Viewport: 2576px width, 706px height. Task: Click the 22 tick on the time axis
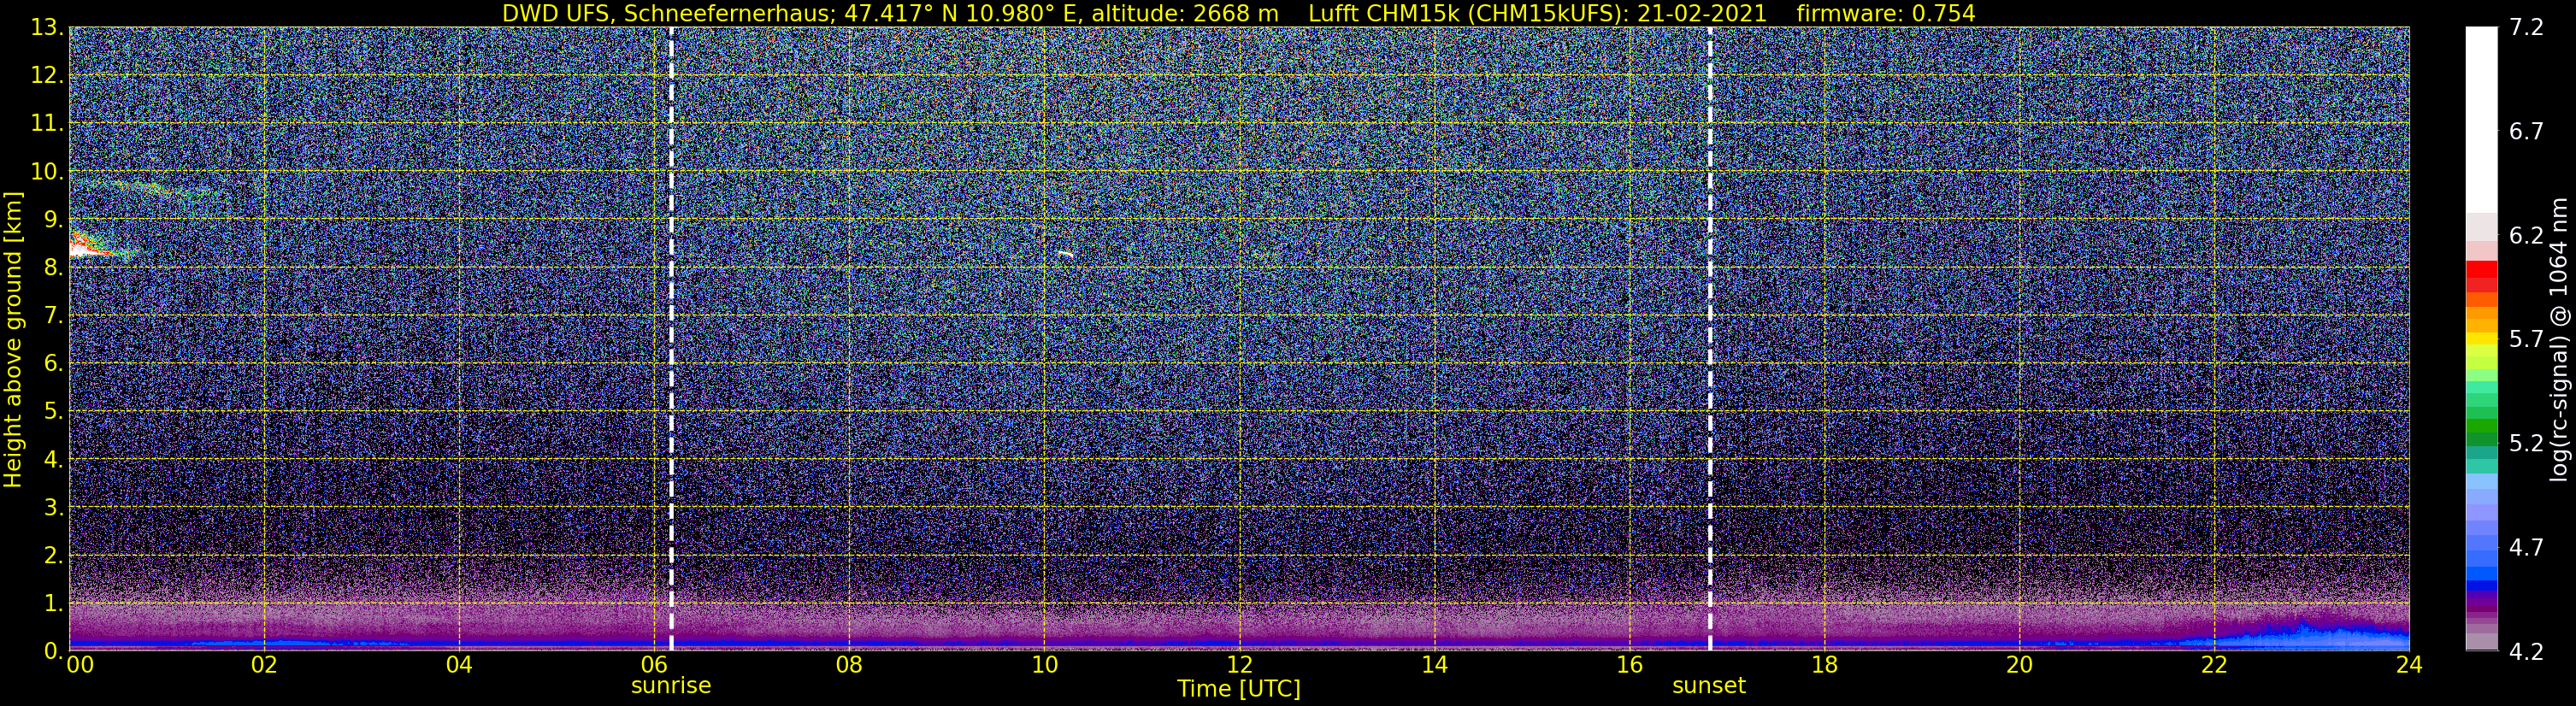coord(2214,665)
